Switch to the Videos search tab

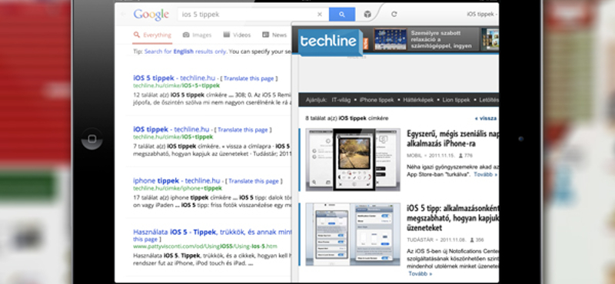[x=237, y=35]
